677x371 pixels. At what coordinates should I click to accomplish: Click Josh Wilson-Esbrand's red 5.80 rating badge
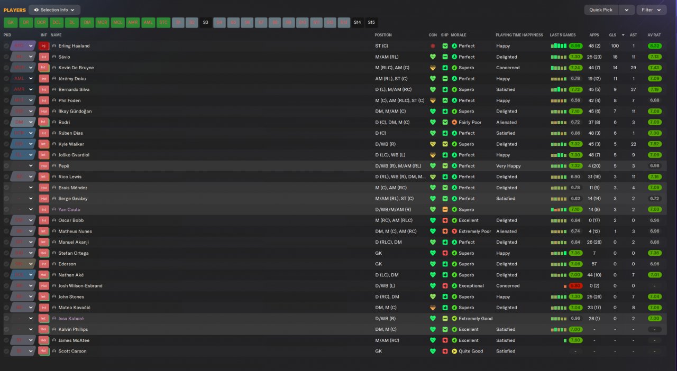(x=575, y=286)
